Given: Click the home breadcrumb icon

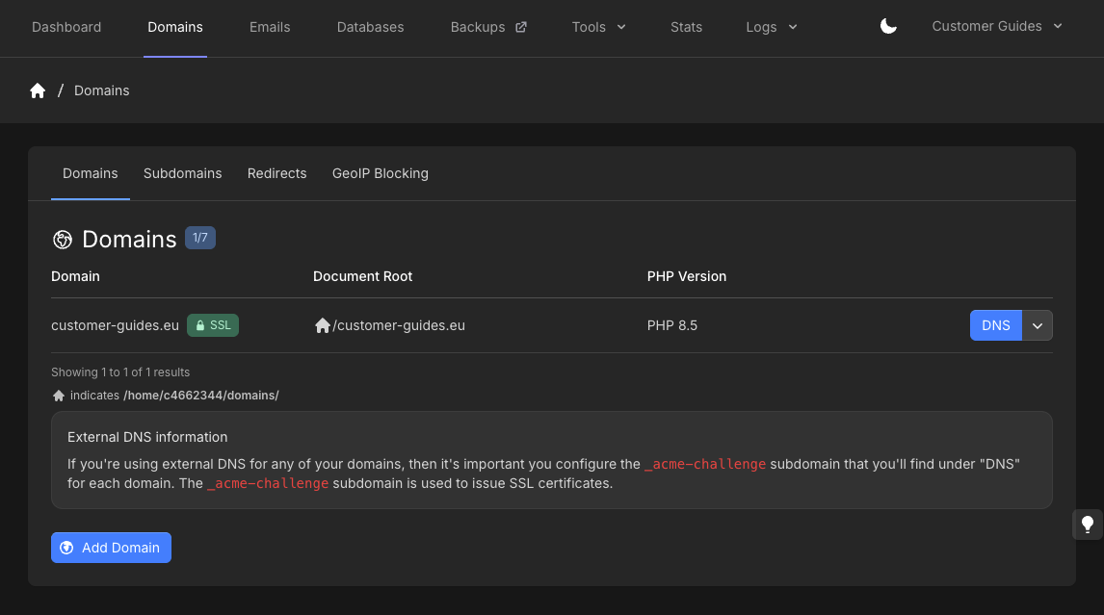Looking at the screenshot, I should pos(38,90).
